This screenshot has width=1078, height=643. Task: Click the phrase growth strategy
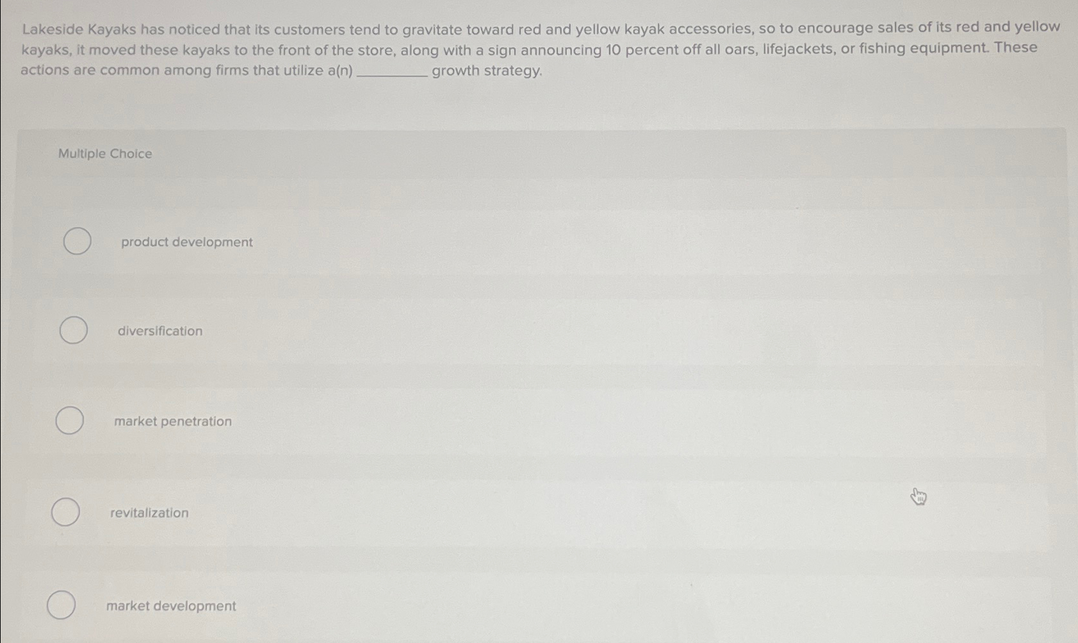tap(486, 72)
